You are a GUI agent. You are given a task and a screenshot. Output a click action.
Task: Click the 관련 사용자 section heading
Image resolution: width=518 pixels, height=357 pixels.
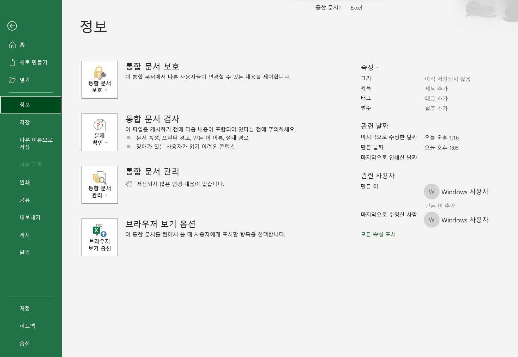[378, 176]
